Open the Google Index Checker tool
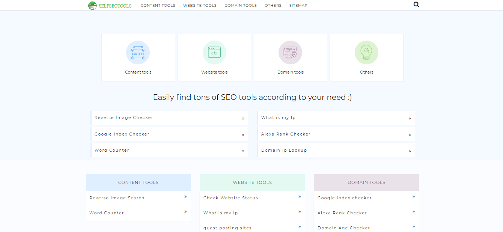 point(122,134)
